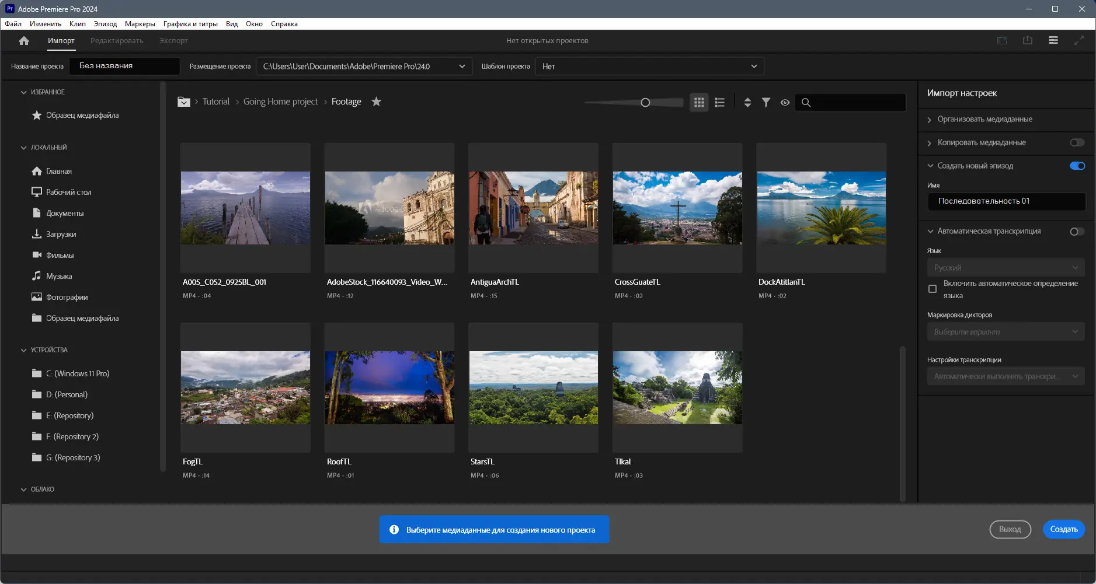The width and height of the screenshot is (1096, 584).
Task: Open the sort order options
Action: tap(747, 103)
